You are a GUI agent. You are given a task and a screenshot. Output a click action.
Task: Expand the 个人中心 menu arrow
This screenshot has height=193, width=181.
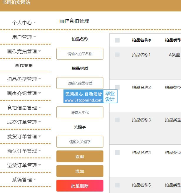[35, 22]
